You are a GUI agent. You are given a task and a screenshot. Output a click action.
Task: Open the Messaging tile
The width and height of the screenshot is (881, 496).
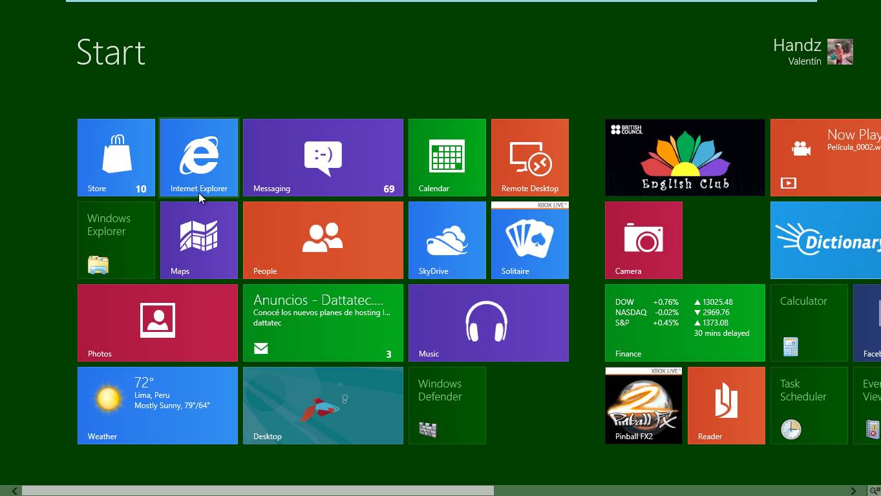coord(323,158)
